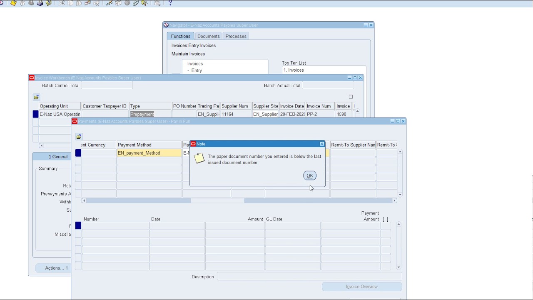Click supplier number 11164 cell
Viewport: 533px width, 300px height.
236,114
